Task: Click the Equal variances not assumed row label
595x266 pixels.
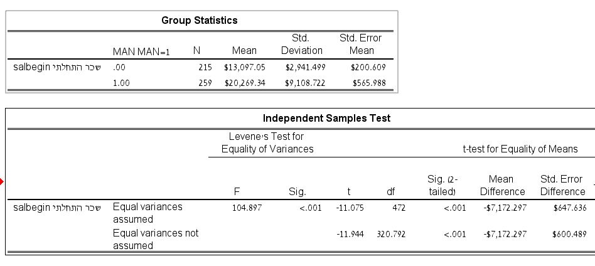Action: coord(155,239)
